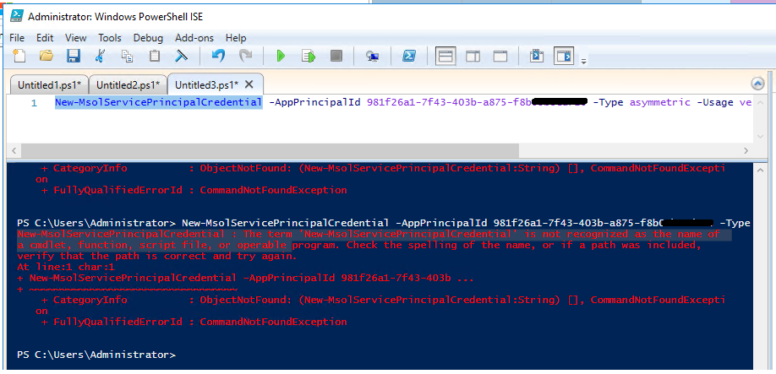Click the PowerShell ISE title bar icon
This screenshot has width=776, height=374.
click(16, 16)
